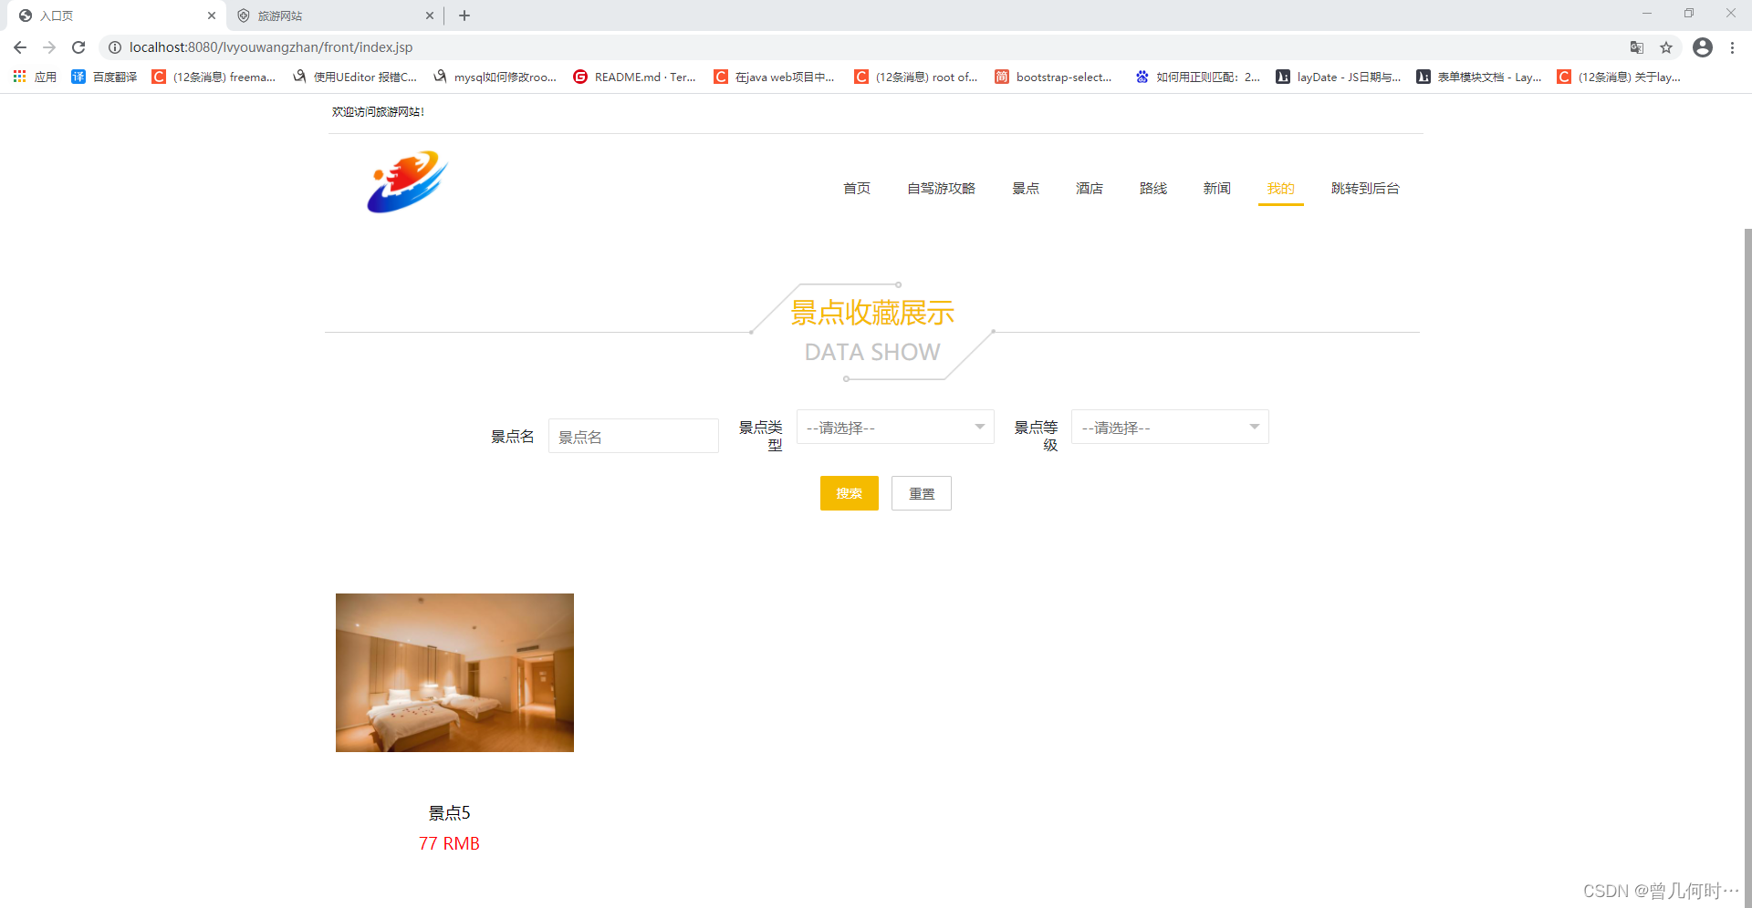This screenshot has width=1752, height=908.
Task: Open the 应用 apps grid bookmark
Action: coord(35,77)
